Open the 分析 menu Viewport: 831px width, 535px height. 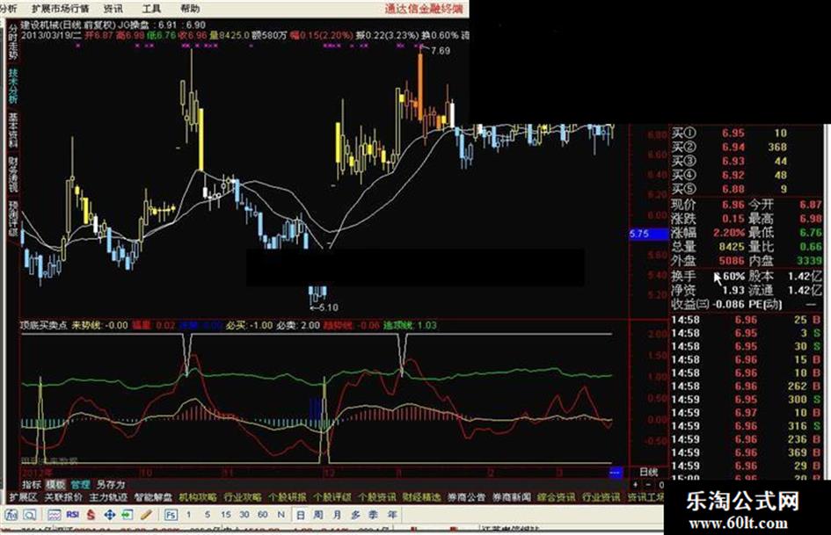(8, 9)
